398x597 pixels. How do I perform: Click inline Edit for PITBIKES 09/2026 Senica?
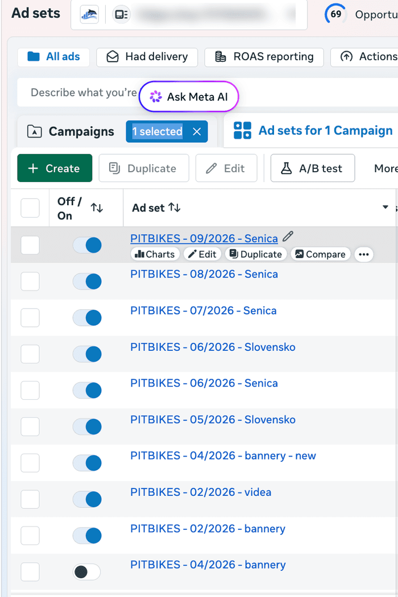tap(202, 254)
